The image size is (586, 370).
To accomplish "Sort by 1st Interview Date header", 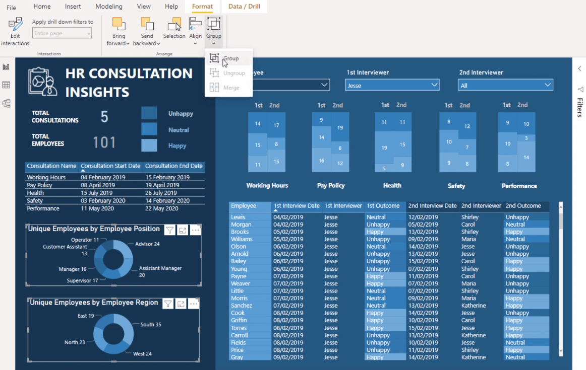I will [297, 206].
